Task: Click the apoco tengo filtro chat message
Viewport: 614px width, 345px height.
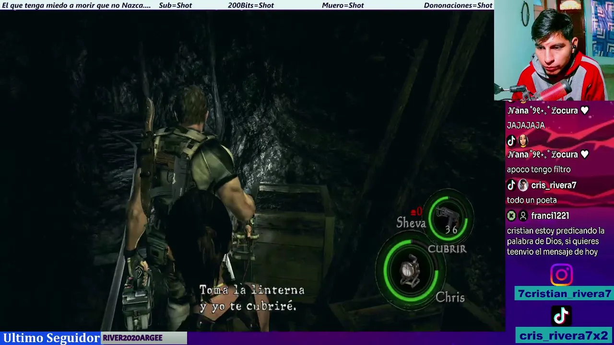Action: point(539,170)
